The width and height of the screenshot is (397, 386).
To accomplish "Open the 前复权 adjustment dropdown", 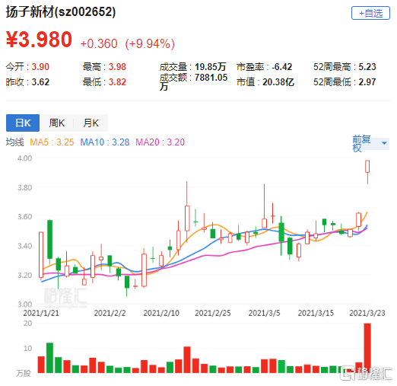I will [370, 144].
